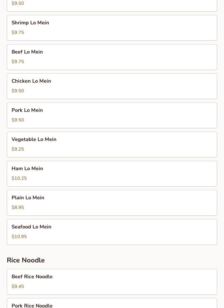Click the $9.75 price under Shrimp Lo Mein
Viewport: 224px width, 308px height.
point(18,33)
